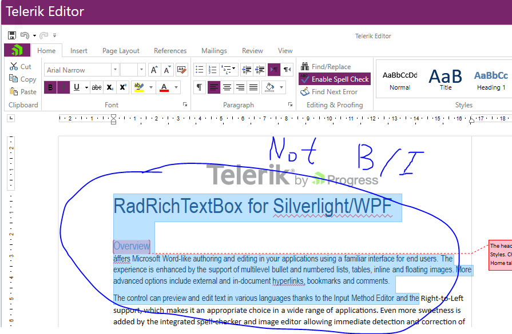
Task: Align text right
Action: point(240,87)
